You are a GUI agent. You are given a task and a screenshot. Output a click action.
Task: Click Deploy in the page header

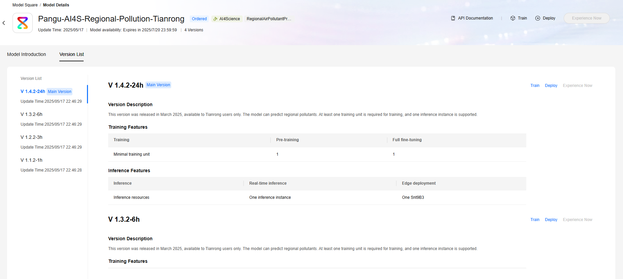(549, 18)
